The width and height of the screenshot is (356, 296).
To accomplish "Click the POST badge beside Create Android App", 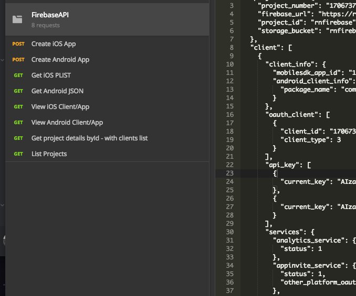I will (18, 60).
